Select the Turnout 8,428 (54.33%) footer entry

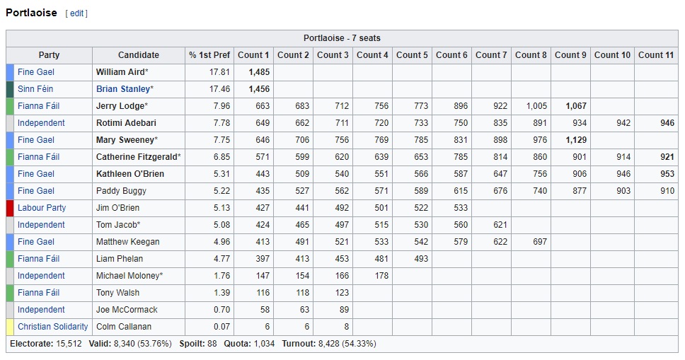click(329, 344)
